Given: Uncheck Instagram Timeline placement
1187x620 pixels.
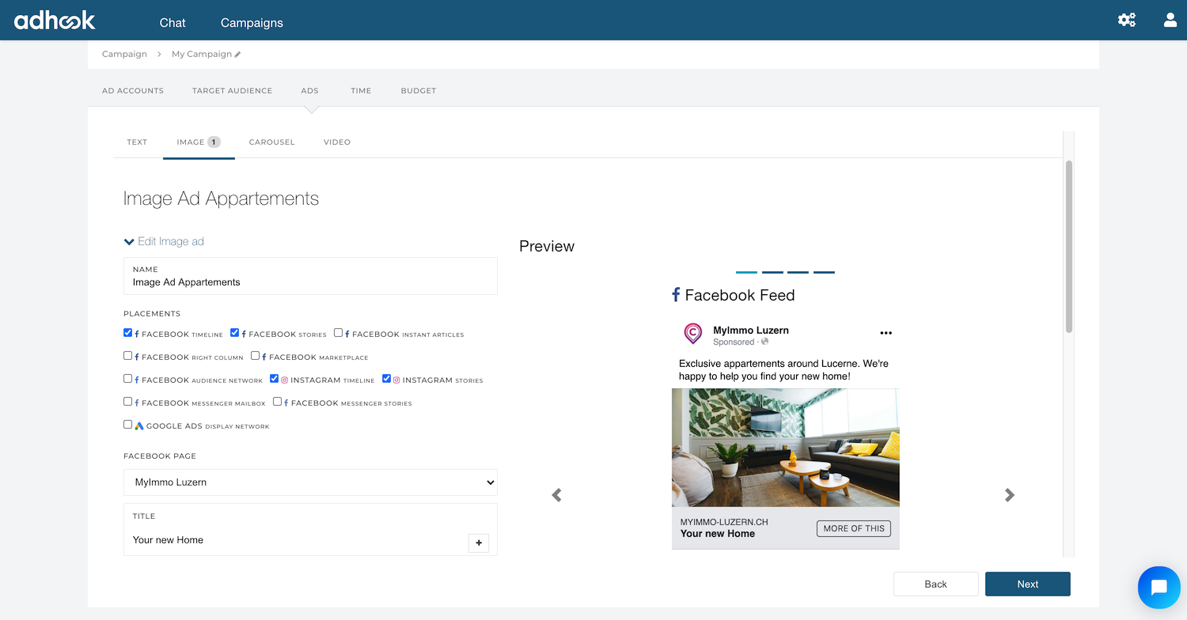Looking at the screenshot, I should click(x=275, y=379).
